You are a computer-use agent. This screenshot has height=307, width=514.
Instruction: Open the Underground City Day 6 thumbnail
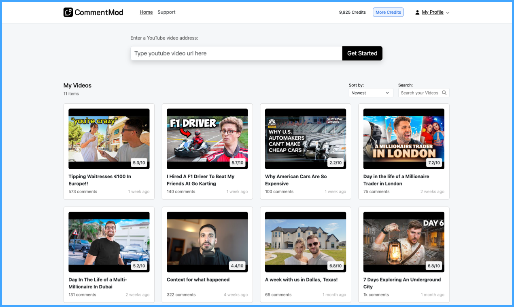[404, 242]
